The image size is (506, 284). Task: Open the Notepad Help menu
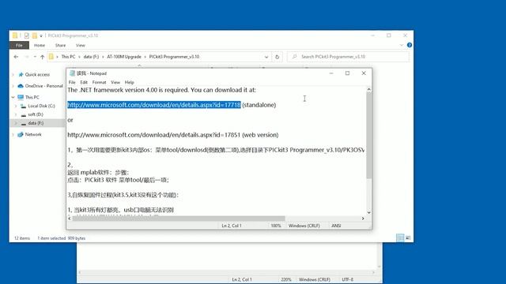[130, 82]
